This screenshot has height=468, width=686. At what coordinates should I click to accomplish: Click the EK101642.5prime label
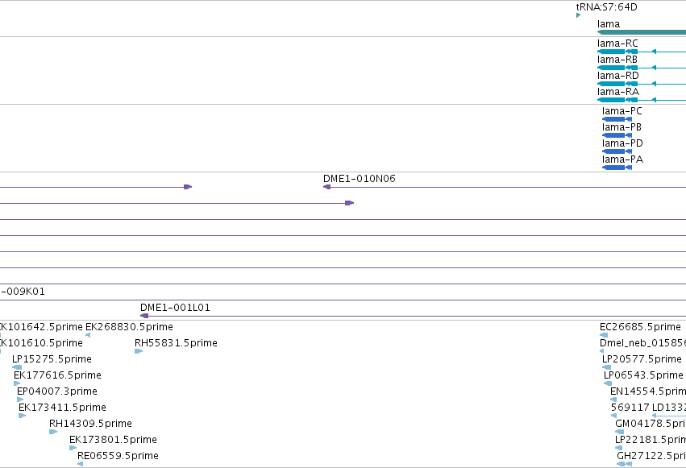[41, 327]
